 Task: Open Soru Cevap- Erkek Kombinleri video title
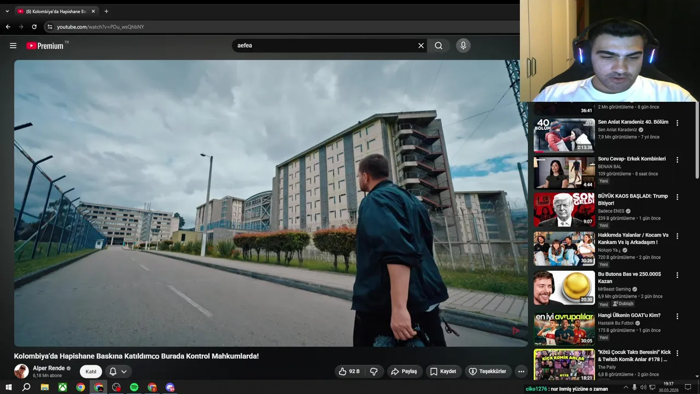(632, 159)
